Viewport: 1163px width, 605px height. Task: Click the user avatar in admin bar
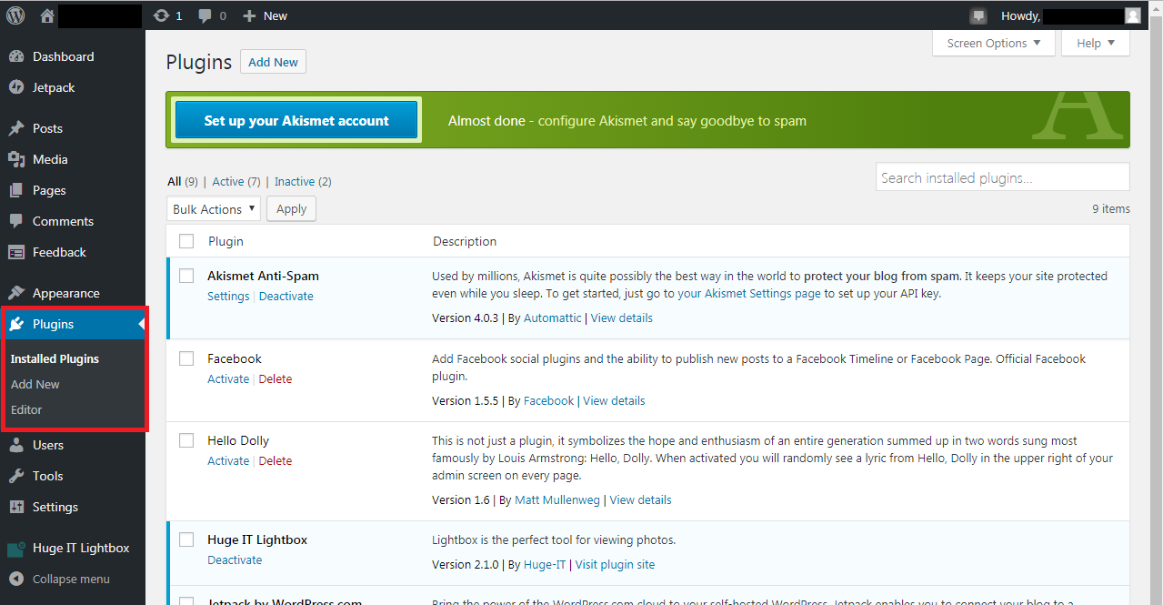tap(1132, 15)
